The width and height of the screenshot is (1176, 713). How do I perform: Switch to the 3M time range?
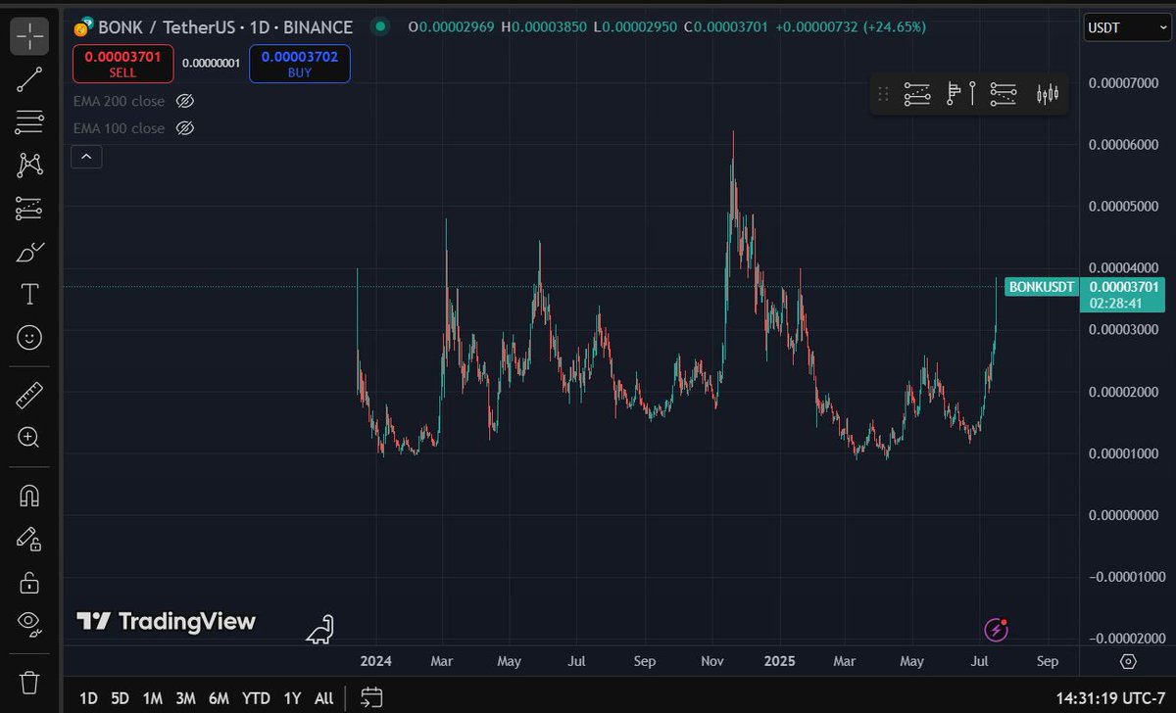click(x=185, y=698)
